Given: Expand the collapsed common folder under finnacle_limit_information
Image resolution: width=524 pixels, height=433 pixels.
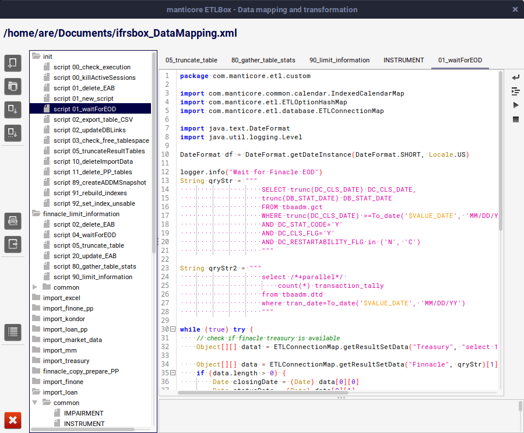Looking at the screenshot, I should pos(36,287).
